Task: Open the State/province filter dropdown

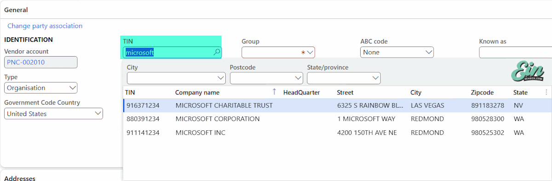Action: click(x=375, y=78)
